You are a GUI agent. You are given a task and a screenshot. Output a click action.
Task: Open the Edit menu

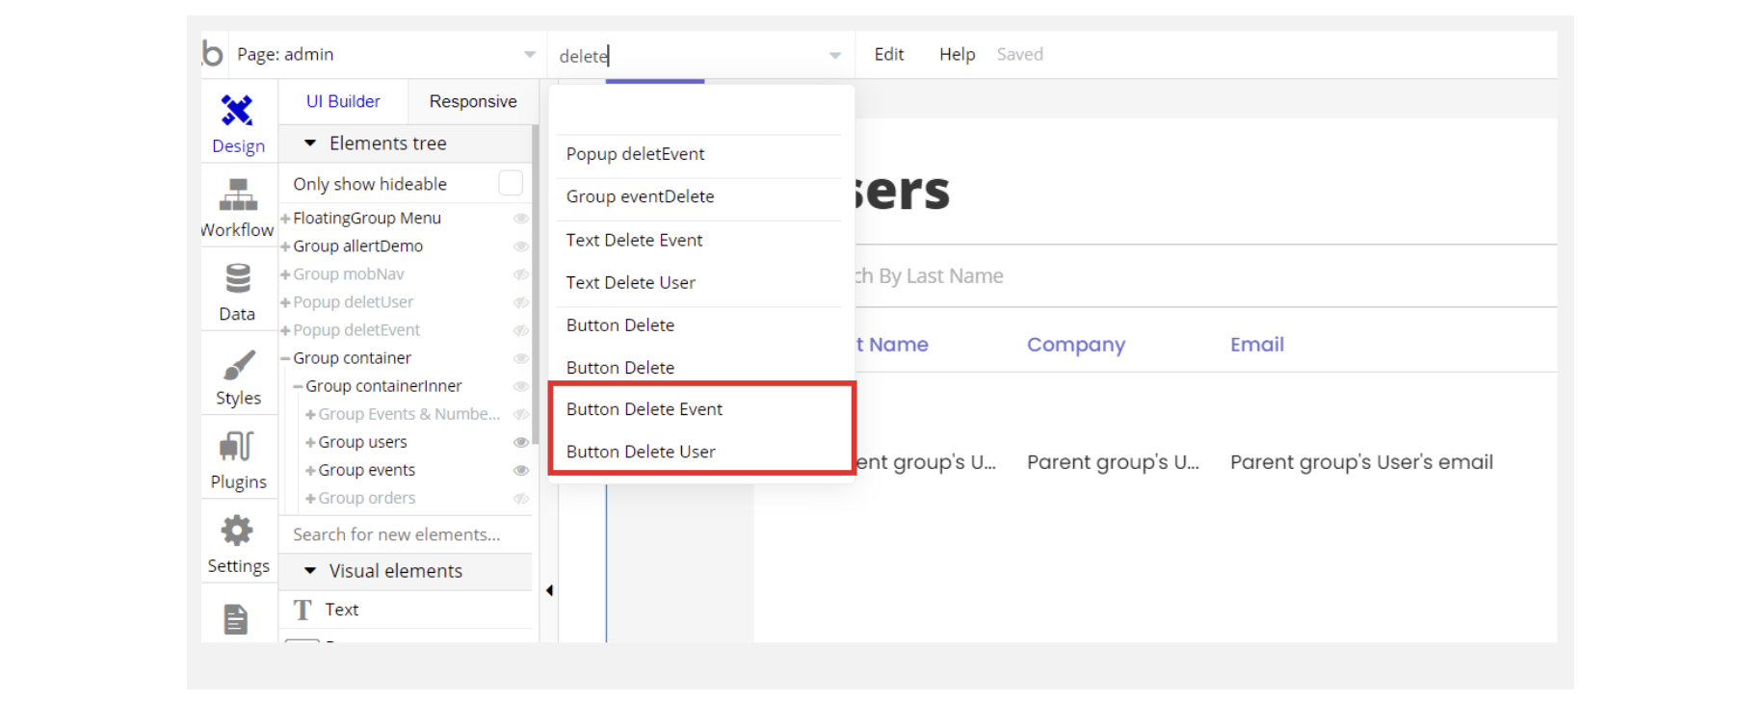(x=888, y=54)
